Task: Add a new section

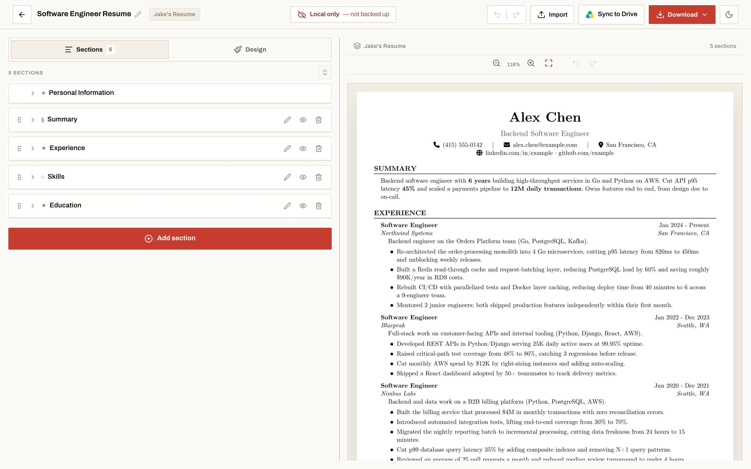Action: click(170, 238)
